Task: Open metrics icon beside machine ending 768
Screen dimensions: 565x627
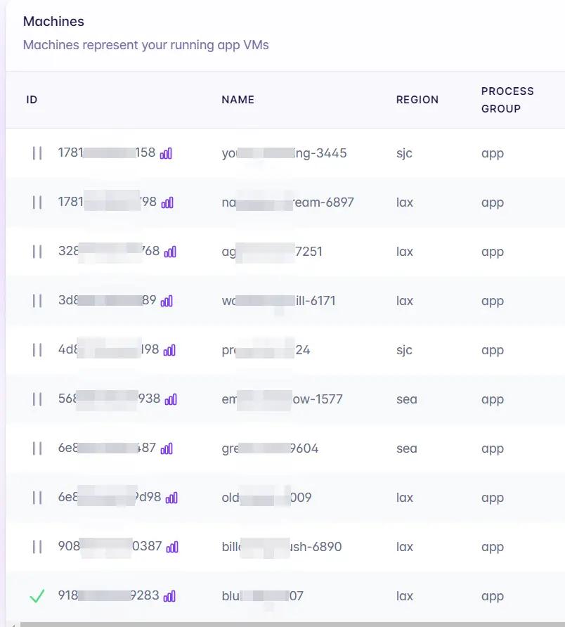Action: click(x=170, y=252)
